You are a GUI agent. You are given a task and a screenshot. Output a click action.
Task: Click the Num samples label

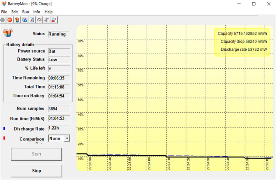(x=30, y=108)
